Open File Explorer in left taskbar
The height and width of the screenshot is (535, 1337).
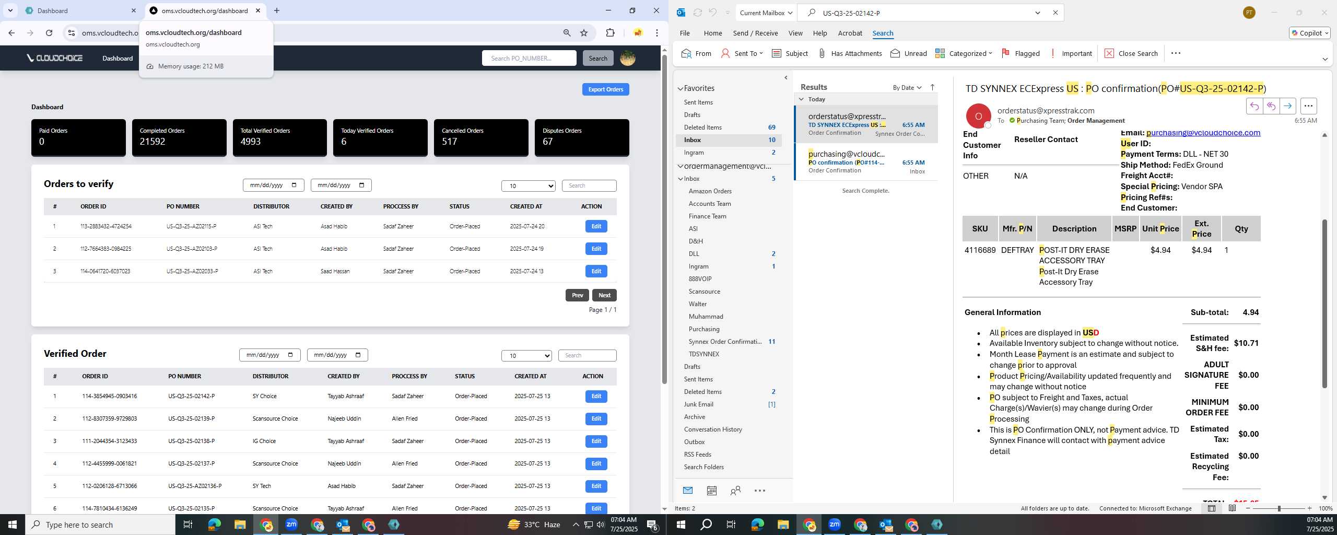coord(240,525)
